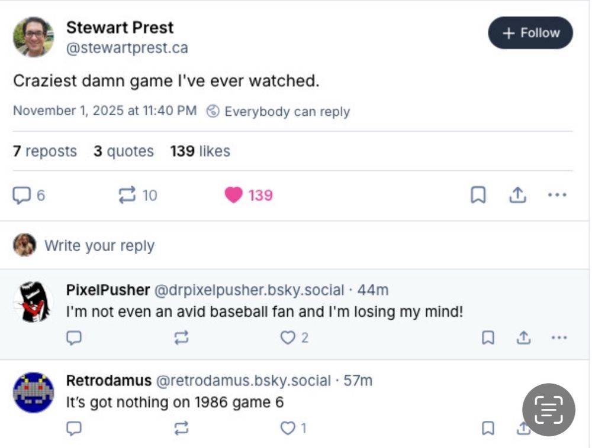Tap the floating text scan button
The image size is (592, 448).
pos(548,410)
